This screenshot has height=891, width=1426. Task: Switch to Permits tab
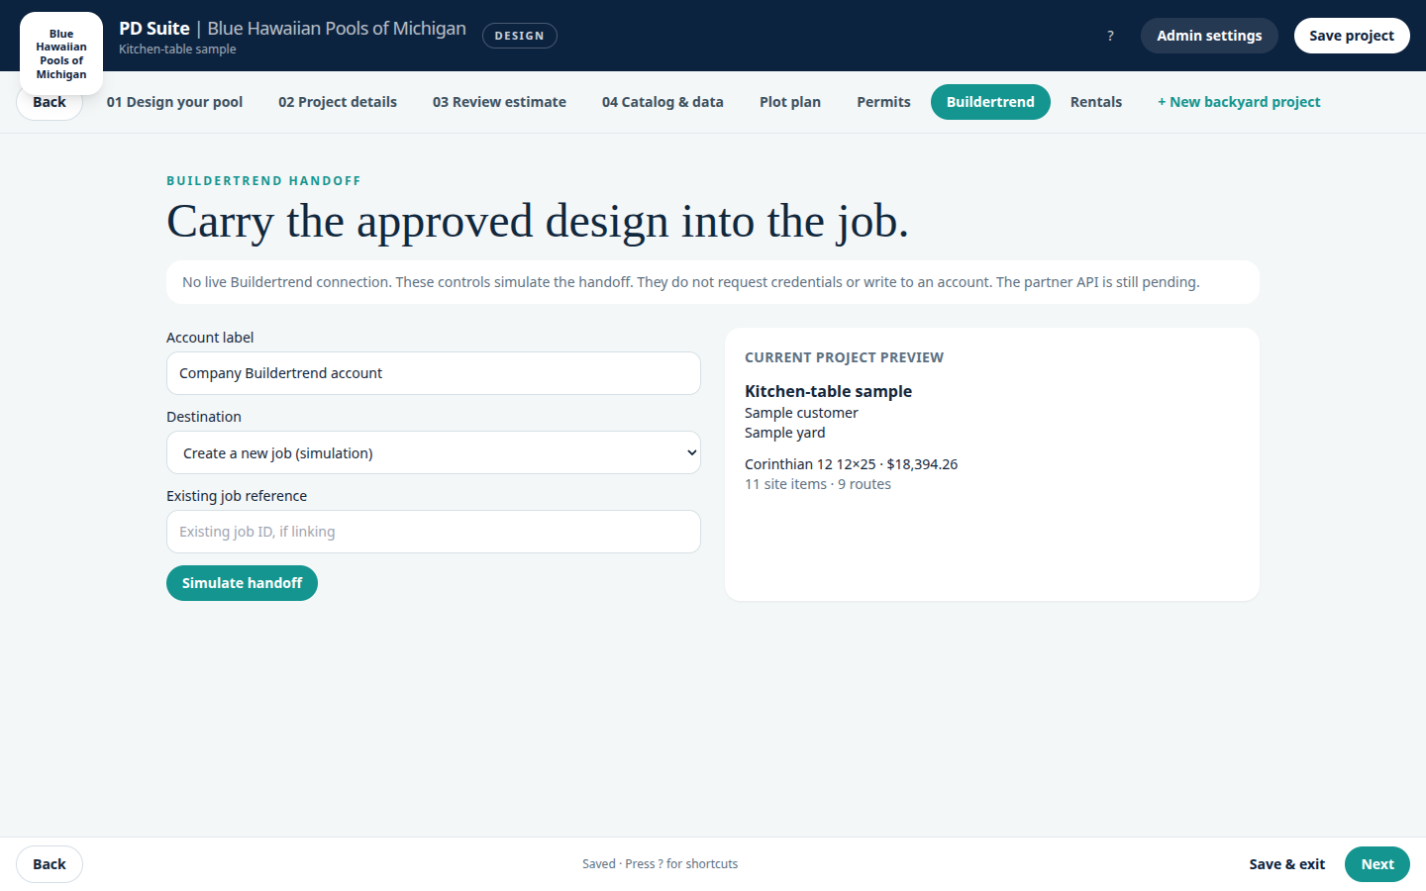(x=883, y=102)
